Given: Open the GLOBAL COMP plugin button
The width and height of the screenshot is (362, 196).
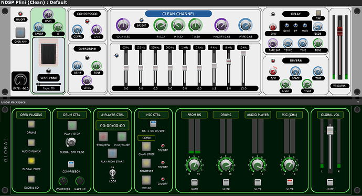Looking at the screenshot, I should (x=31, y=161).
